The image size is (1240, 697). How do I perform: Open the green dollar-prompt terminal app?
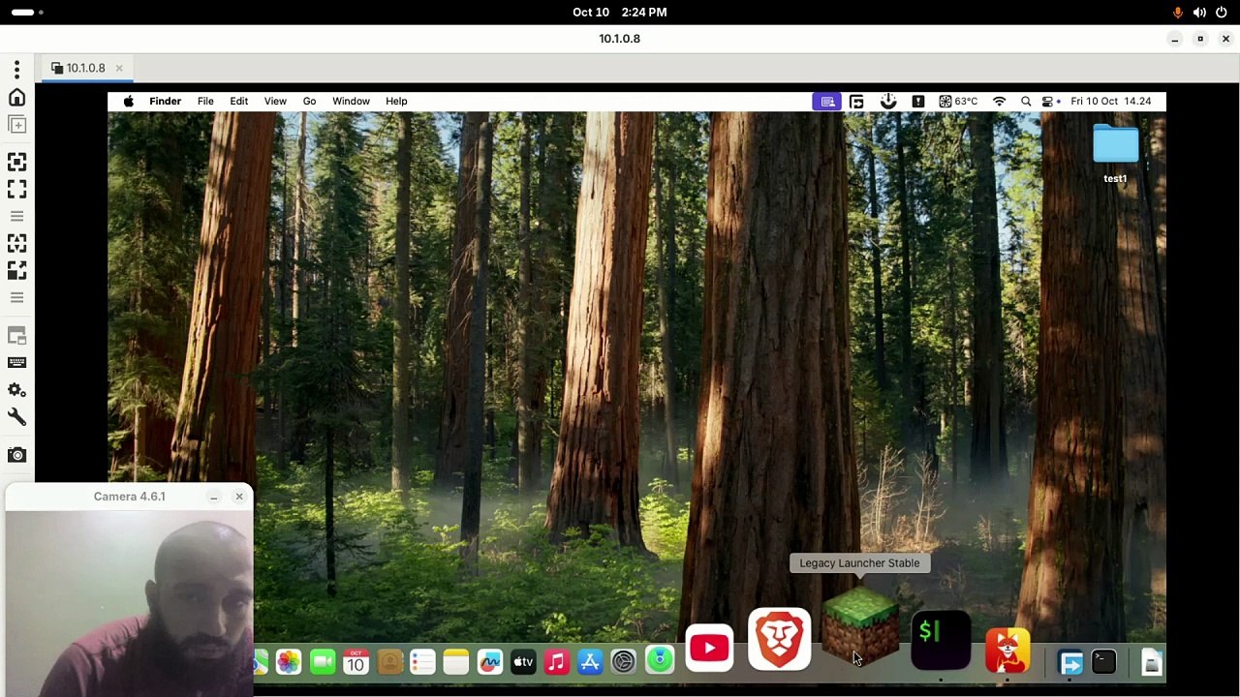tap(941, 639)
